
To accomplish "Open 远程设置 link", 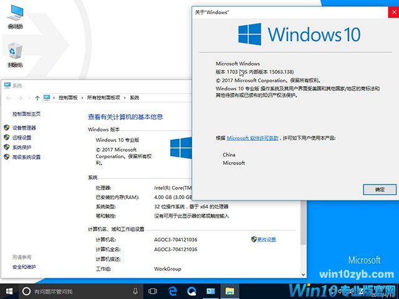I will [22, 138].
